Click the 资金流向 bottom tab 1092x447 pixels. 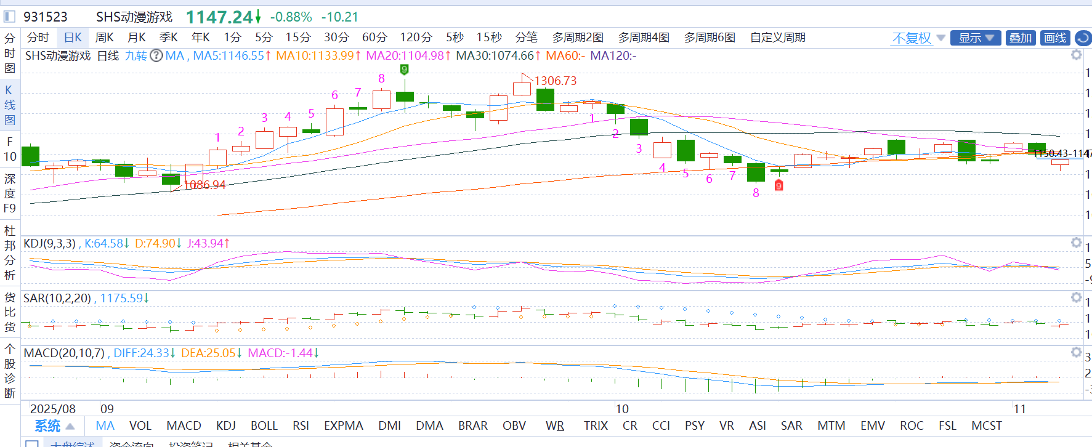tap(131, 444)
